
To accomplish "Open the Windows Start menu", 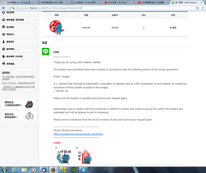I will 4,170.
